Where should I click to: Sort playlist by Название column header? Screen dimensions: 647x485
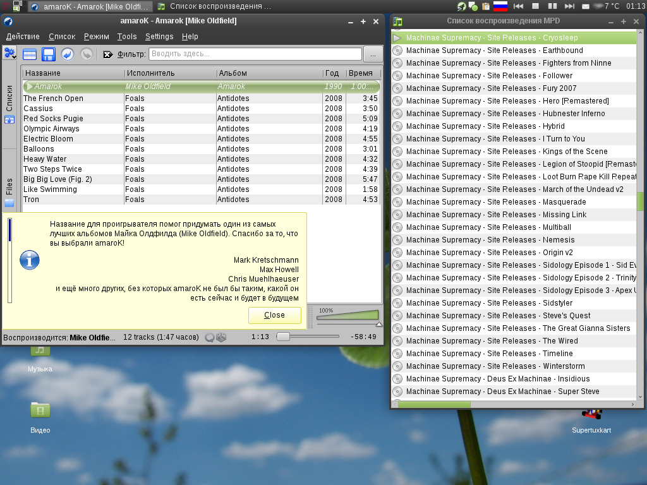tap(73, 73)
